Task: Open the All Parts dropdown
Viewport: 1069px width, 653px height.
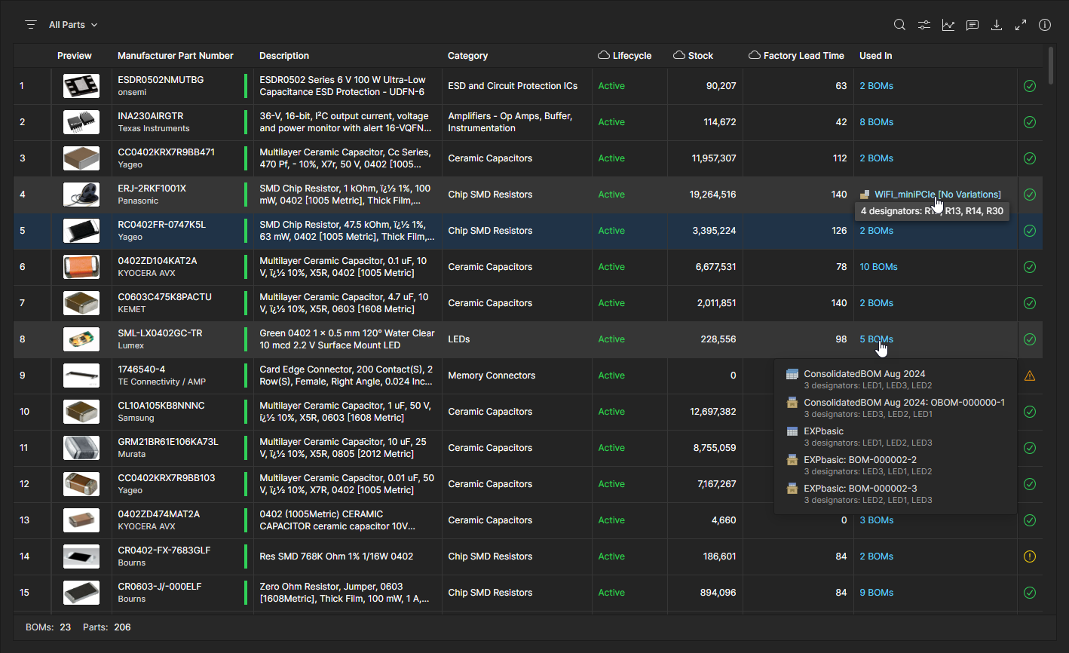Action: pyautogui.click(x=73, y=25)
